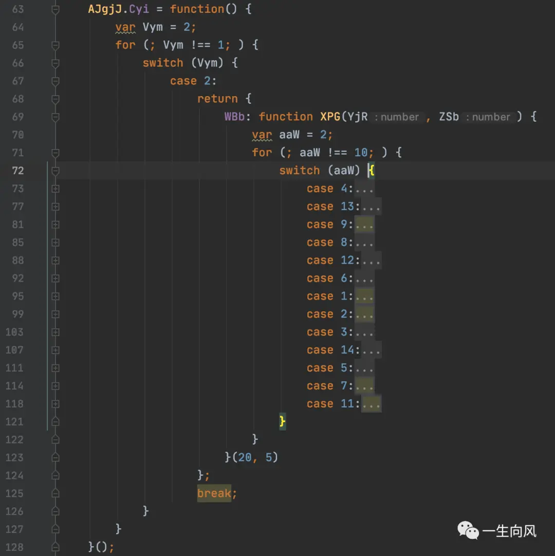Expand the folded case 1 block

point(55,296)
